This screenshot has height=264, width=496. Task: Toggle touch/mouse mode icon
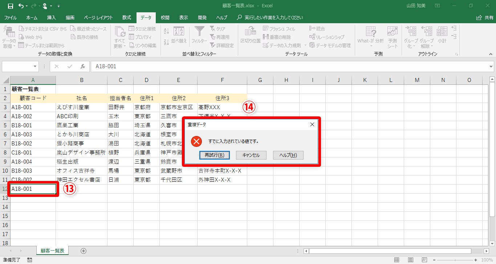pos(45,6)
